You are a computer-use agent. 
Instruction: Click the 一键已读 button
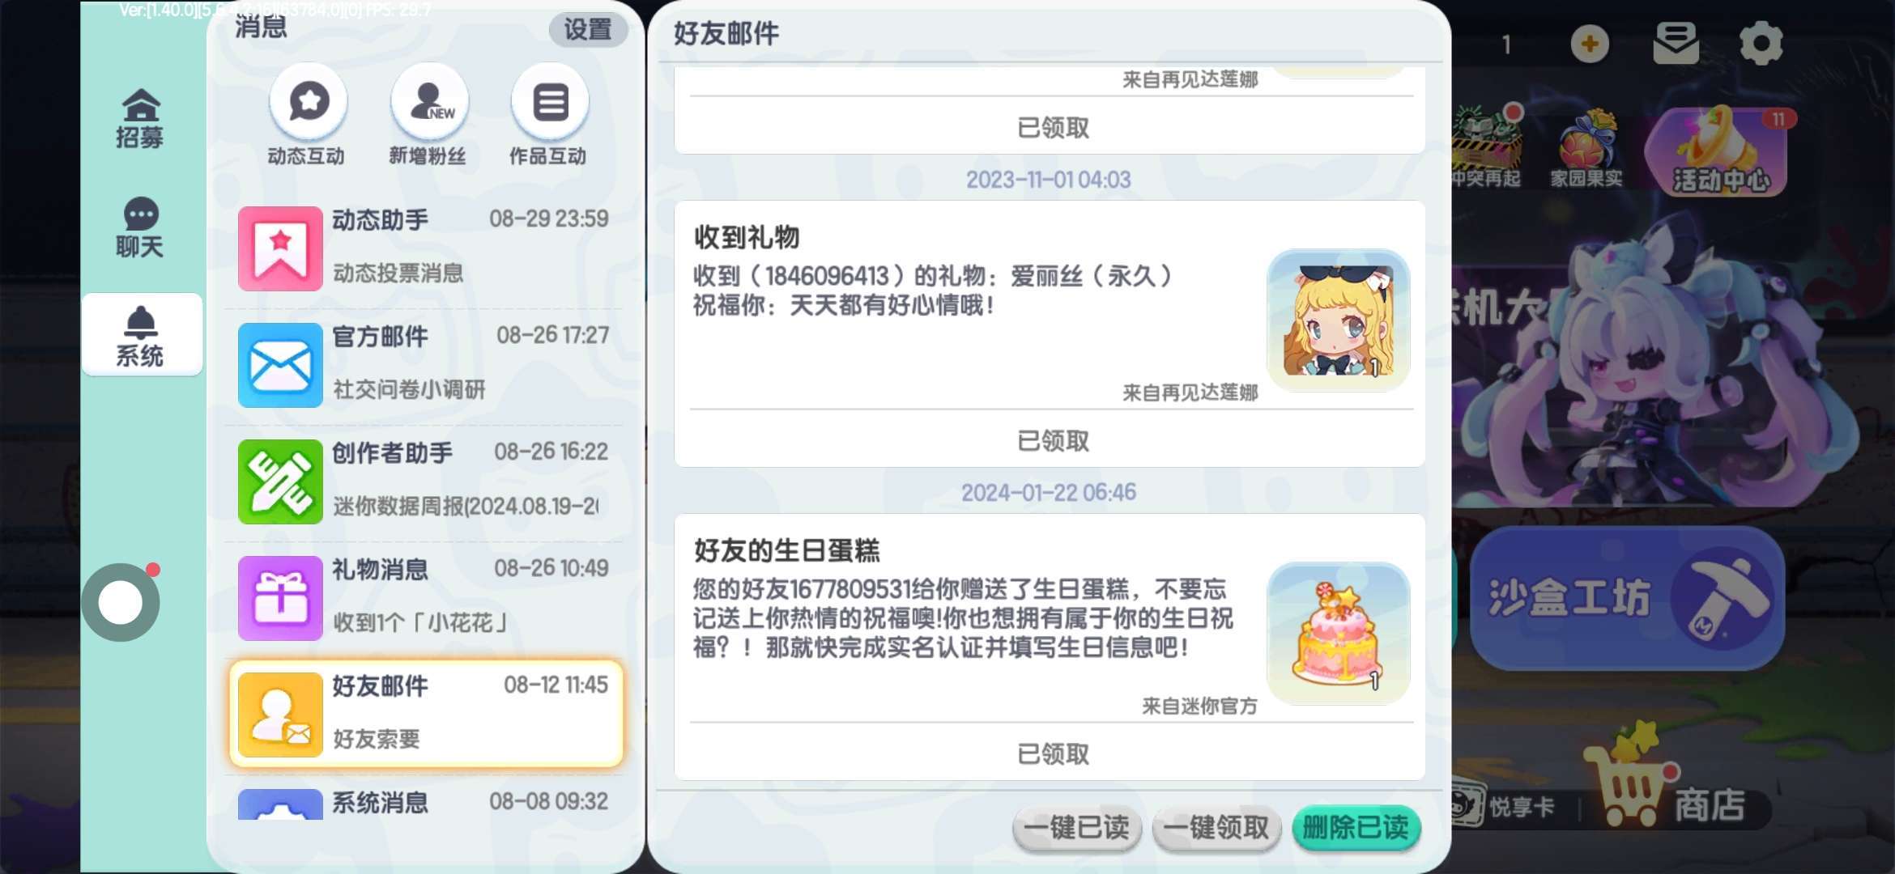pyautogui.click(x=1076, y=828)
